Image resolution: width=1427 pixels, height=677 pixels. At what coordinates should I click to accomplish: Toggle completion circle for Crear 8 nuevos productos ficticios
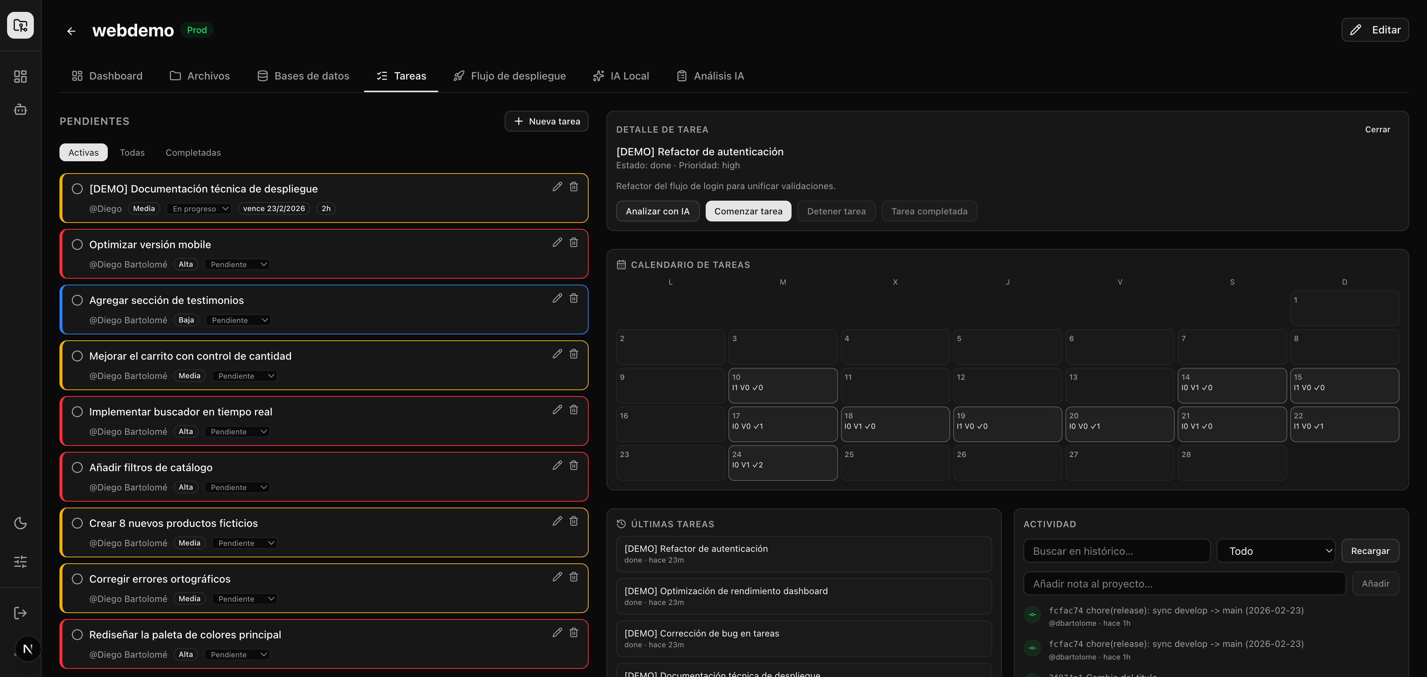point(78,523)
